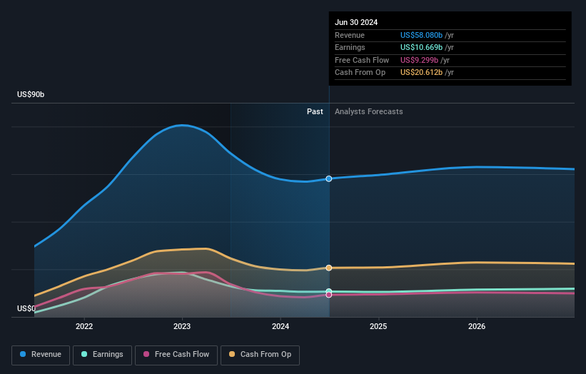Click the US$90b y-axis label
This screenshot has height=374, width=586.
[x=31, y=94]
